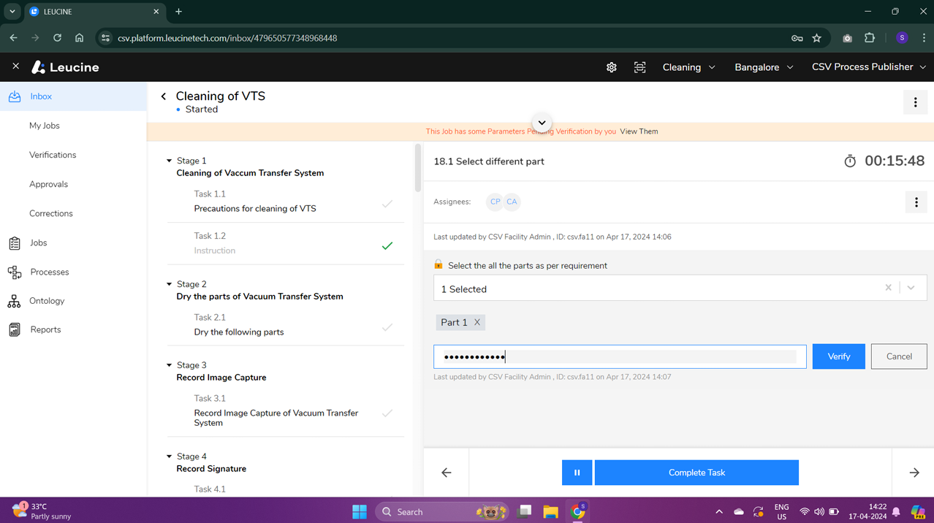The width and height of the screenshot is (934, 523).
Task: Open Verifications in sidebar
Action: (53, 155)
